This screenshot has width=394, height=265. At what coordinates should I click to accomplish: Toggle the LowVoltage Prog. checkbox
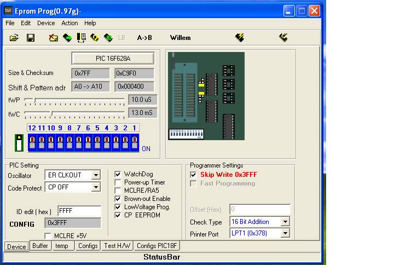118,207
